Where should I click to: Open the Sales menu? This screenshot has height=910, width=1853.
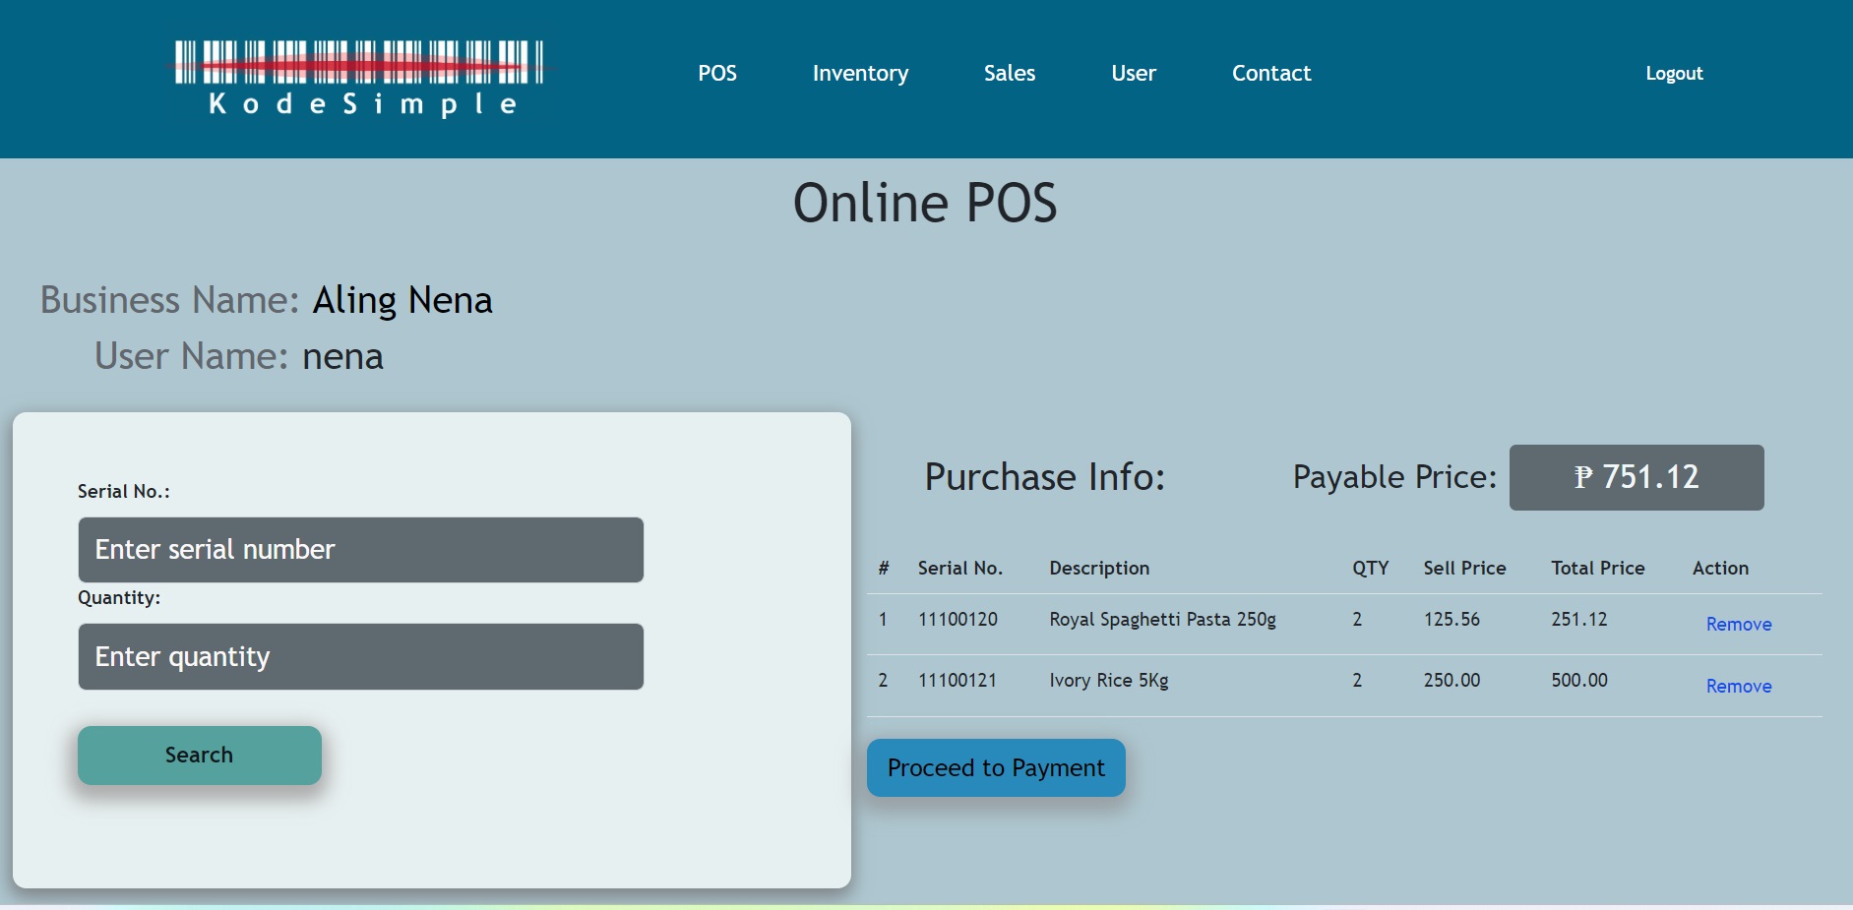pos(1009,74)
